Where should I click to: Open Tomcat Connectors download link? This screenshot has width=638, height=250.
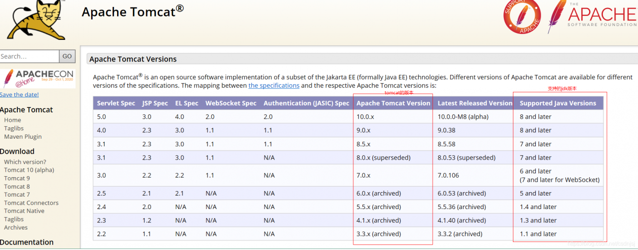click(31, 203)
